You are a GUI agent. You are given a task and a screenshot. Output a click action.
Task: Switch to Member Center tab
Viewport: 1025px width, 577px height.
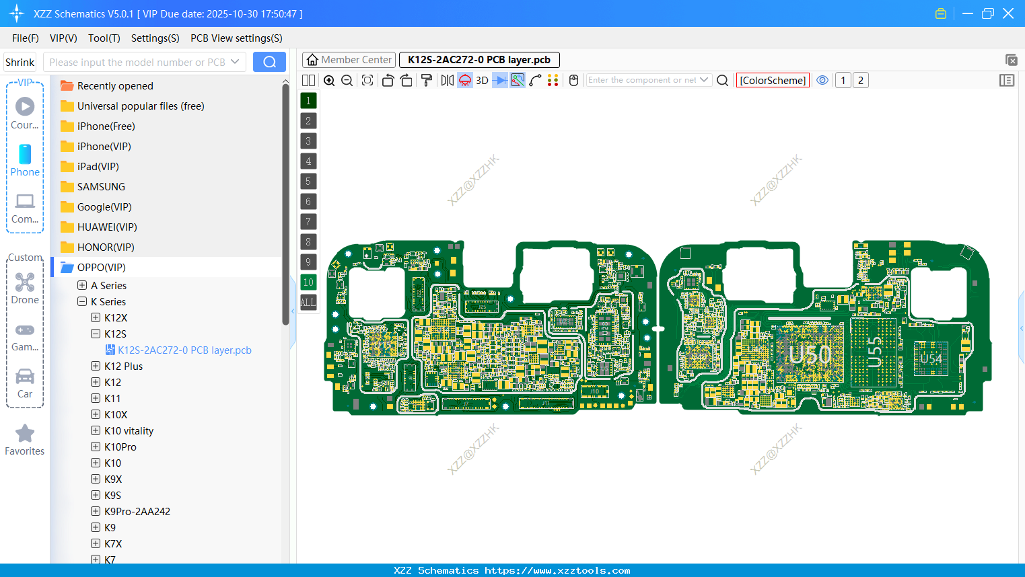click(349, 60)
